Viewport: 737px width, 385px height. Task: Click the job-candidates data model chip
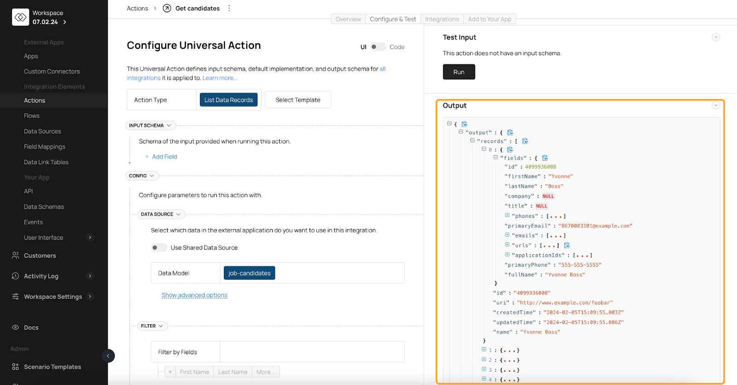tap(249, 273)
